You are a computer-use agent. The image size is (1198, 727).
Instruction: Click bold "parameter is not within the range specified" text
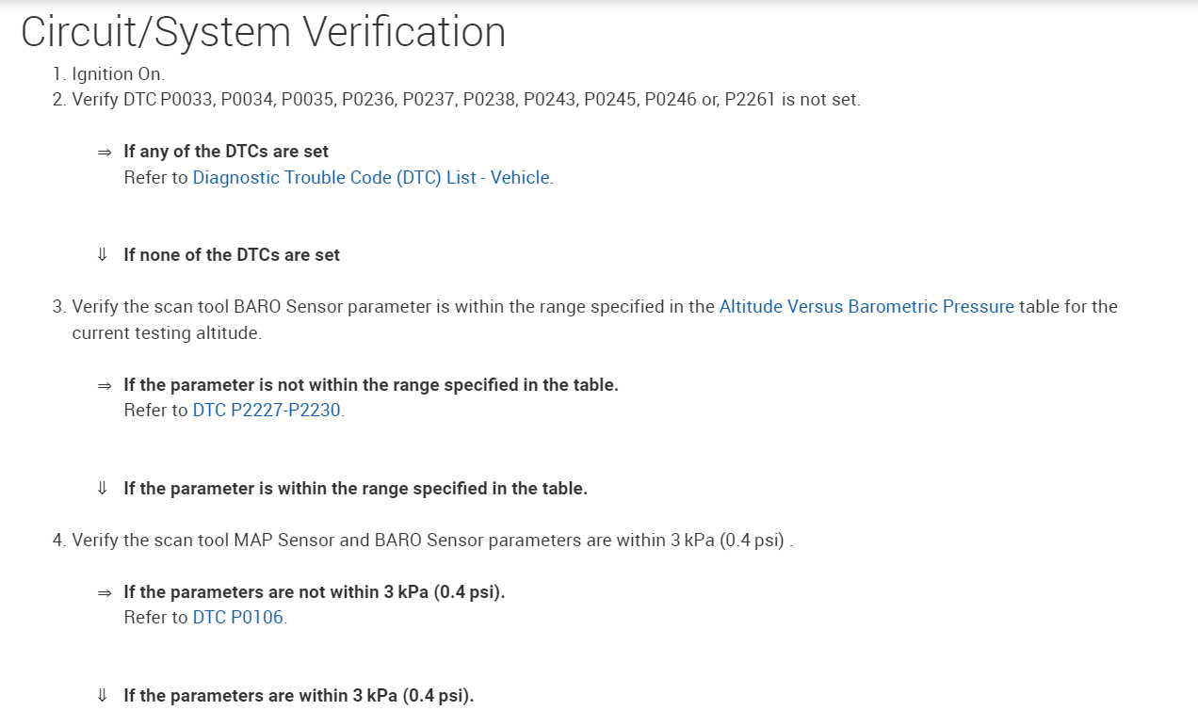371,385
